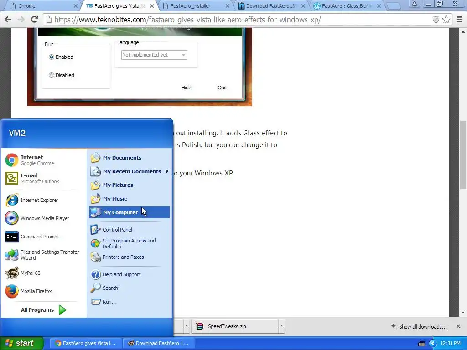Viewport: 467px width, 350px height.
Task: Open My Computer
Action: 129,212
